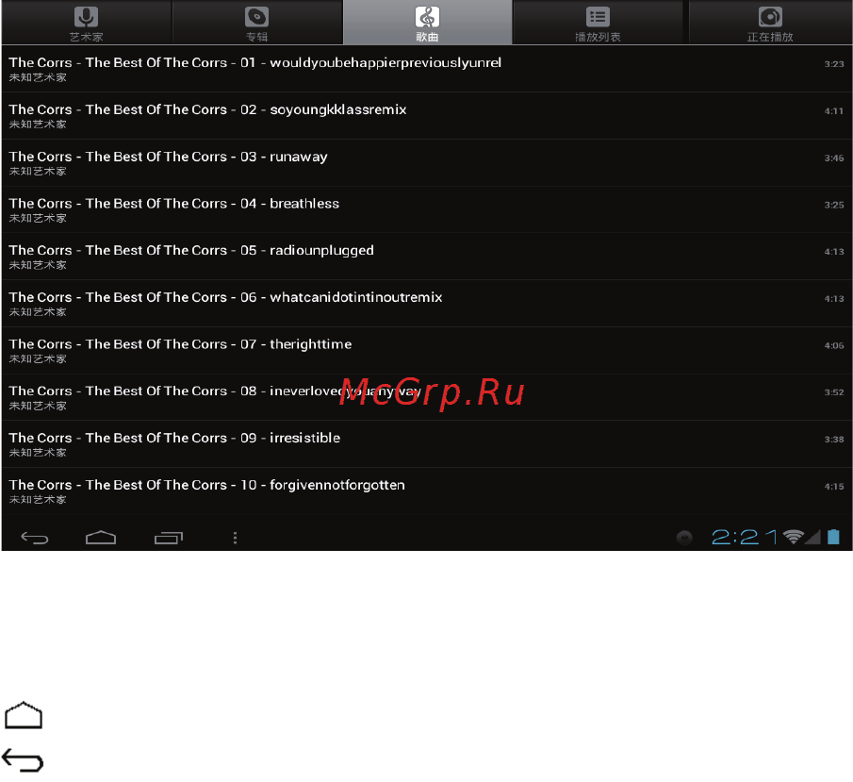Tap the 3:46 duration on the runaway row
This screenshot has height=782, width=853.
click(834, 158)
